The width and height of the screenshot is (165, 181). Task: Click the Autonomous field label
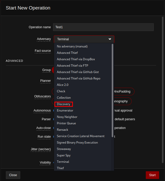pos(42,110)
